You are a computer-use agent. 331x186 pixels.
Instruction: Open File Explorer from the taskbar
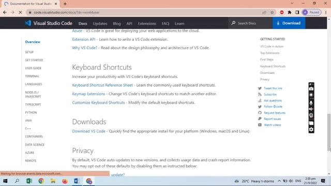click(x=53, y=181)
